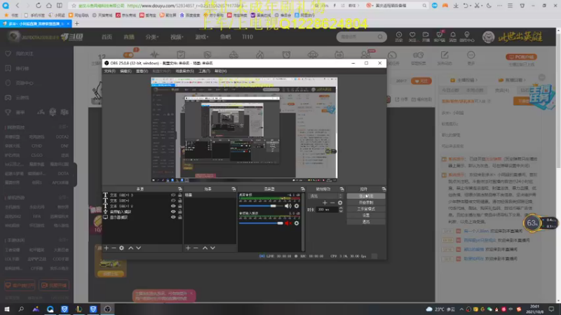
Task: Mute desktop audio with the white speaker icon
Action: [x=288, y=206]
